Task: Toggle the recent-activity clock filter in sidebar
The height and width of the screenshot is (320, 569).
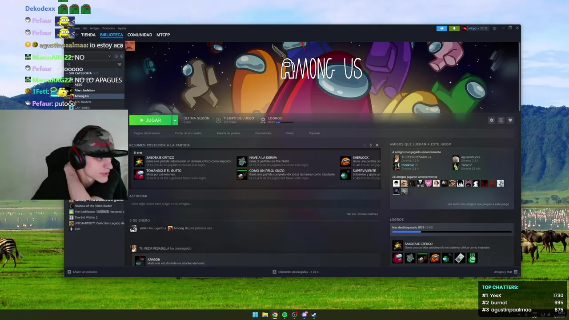Action: click(x=116, y=56)
